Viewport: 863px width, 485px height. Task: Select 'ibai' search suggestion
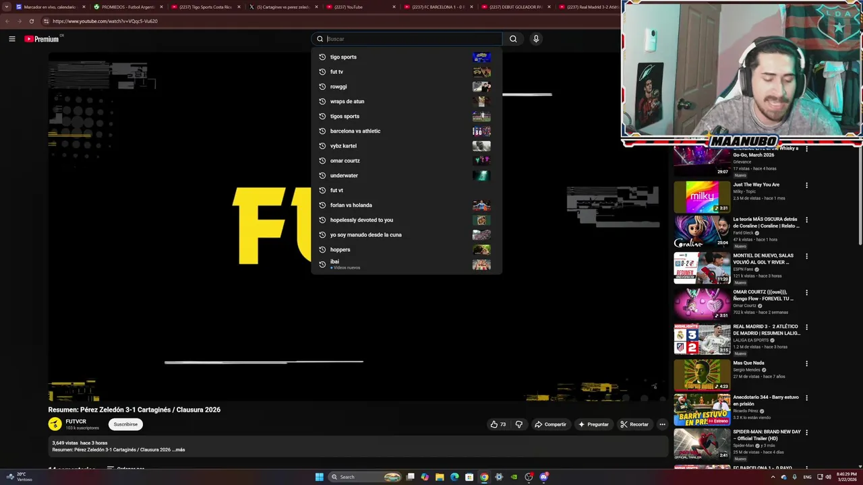pos(406,265)
